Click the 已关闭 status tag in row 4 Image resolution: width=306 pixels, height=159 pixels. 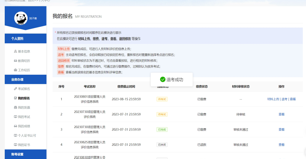coord(162,145)
